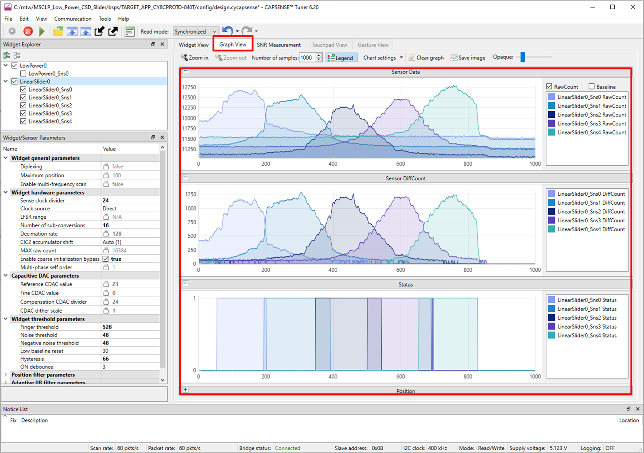Switch to Widget View tab
The image size is (644, 453).
coord(194,45)
